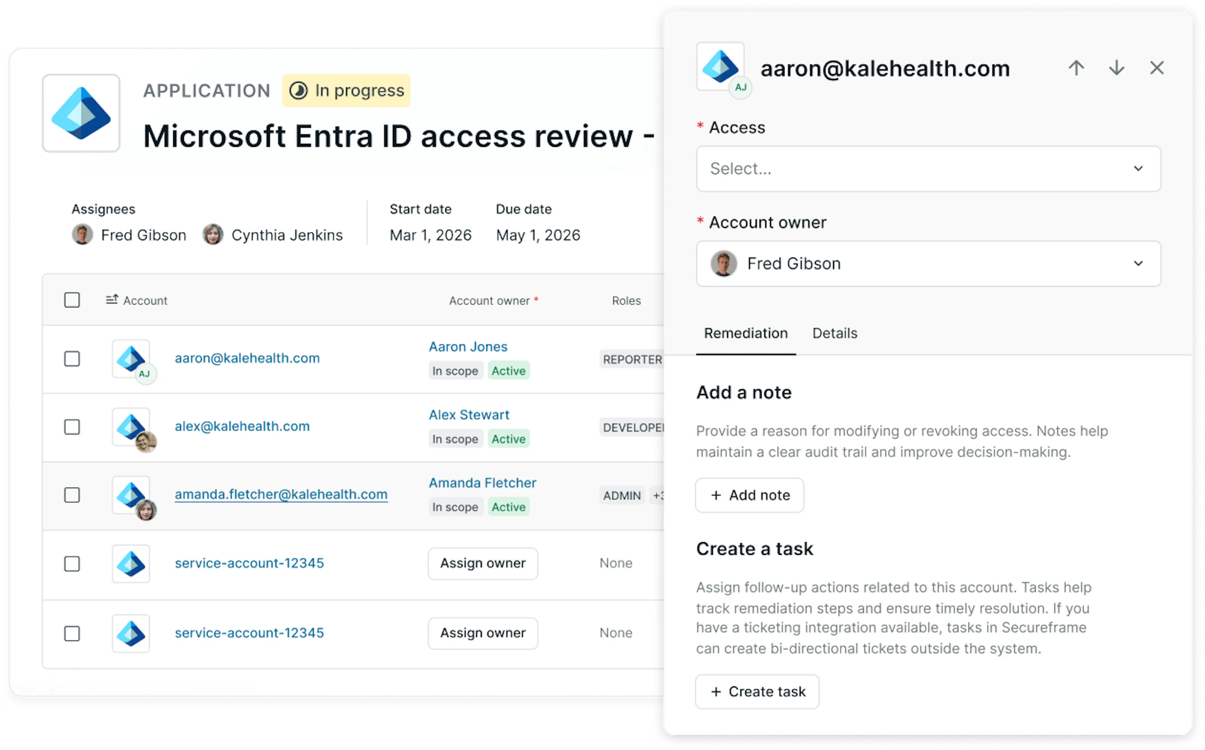Close the aaron@kalehealth.com side panel

[x=1156, y=68]
